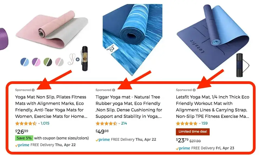
Task: Expand rating dropdown next to 1,015 reviews
Action: [39, 124]
